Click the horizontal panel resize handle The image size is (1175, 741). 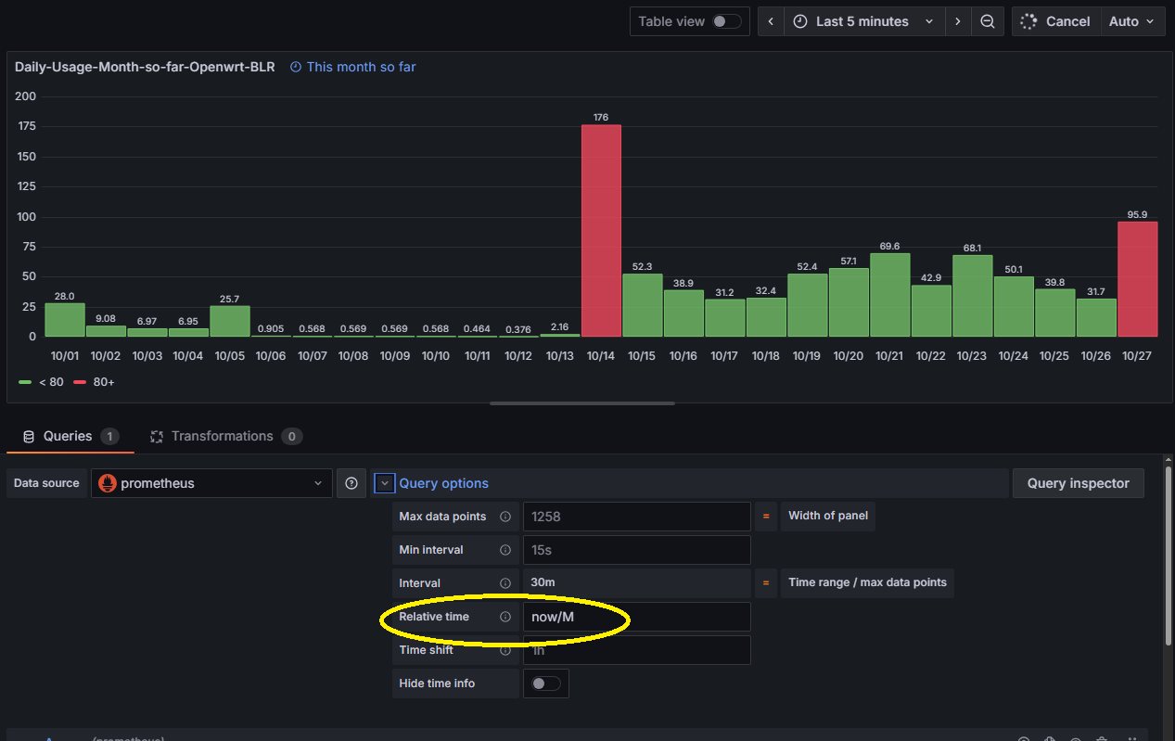click(x=582, y=403)
